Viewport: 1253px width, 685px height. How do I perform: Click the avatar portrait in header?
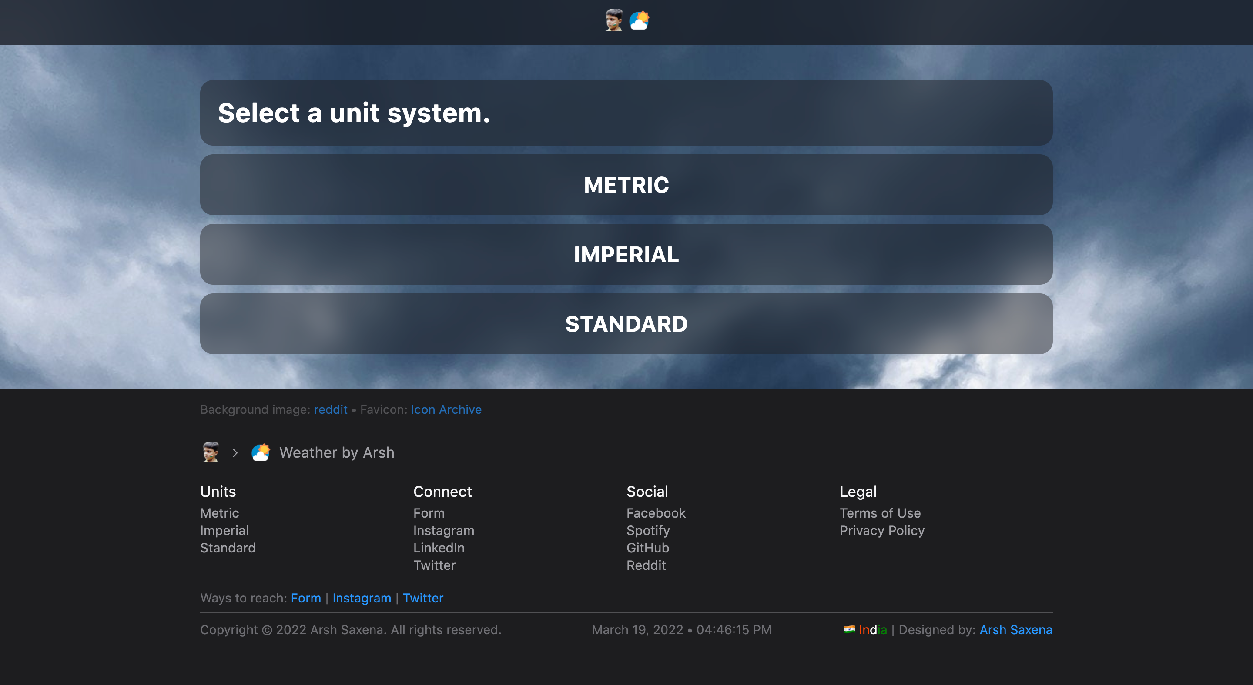point(613,20)
